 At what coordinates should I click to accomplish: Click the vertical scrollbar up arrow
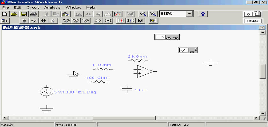pos(263,32)
